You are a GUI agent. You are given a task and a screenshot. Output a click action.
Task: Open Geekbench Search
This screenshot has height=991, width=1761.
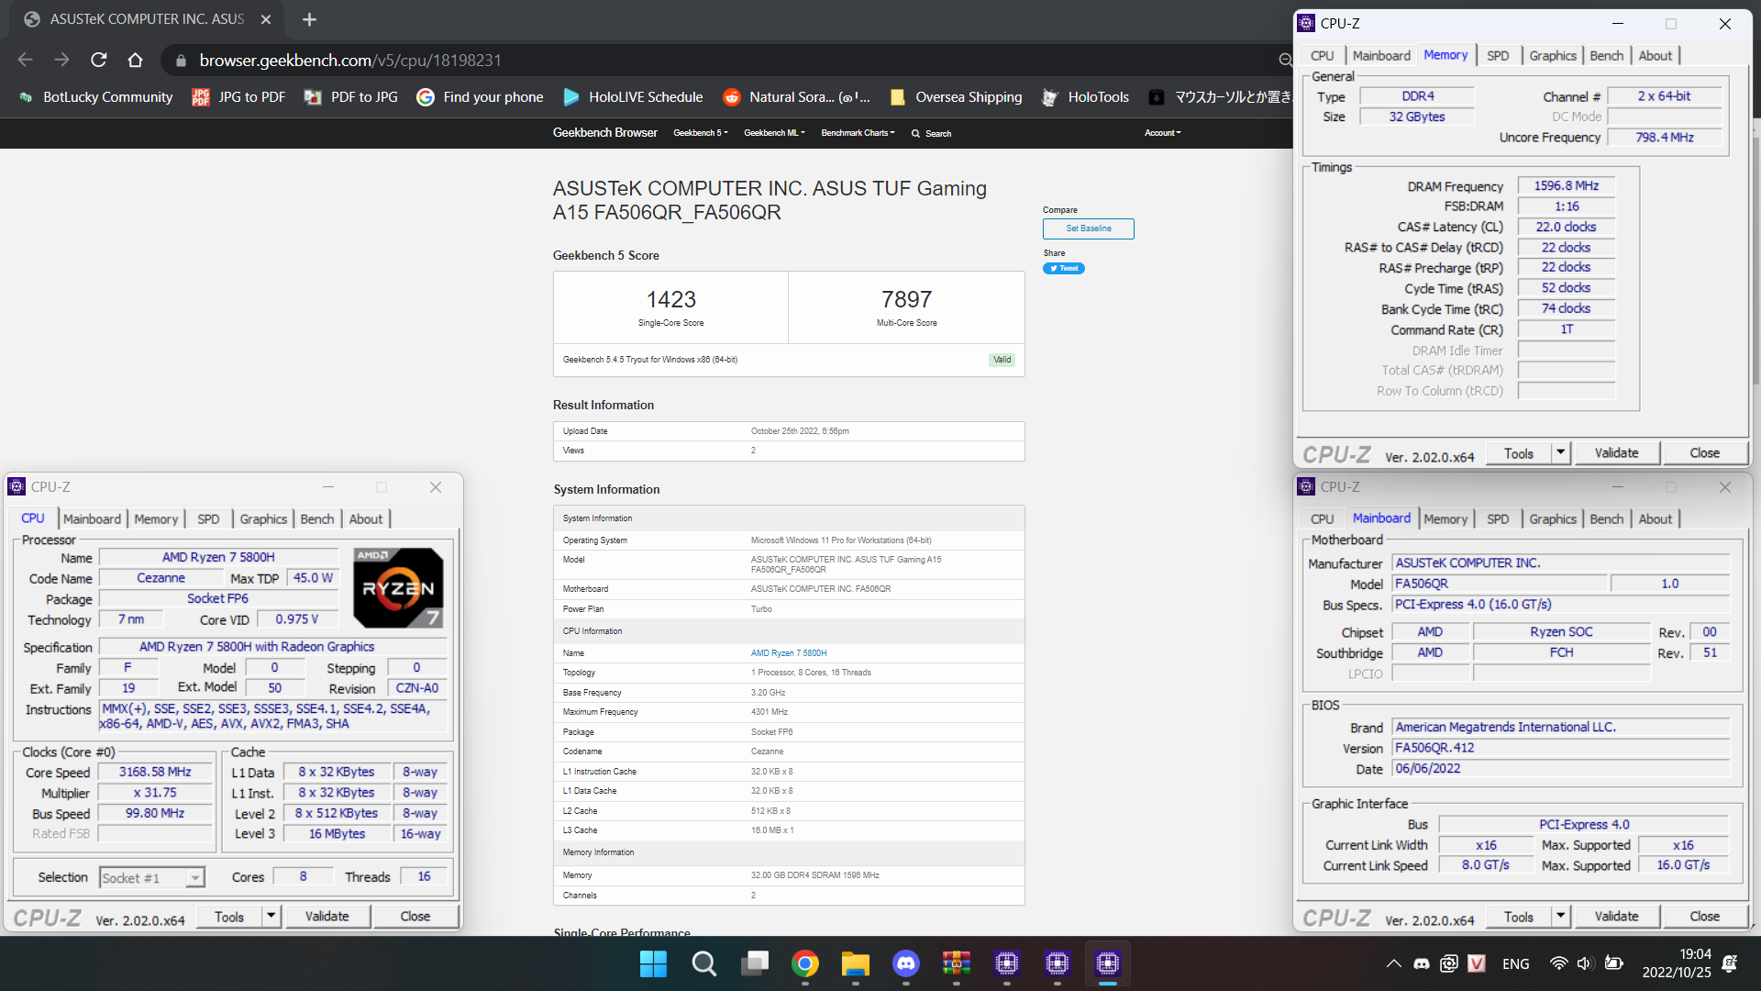click(x=931, y=134)
